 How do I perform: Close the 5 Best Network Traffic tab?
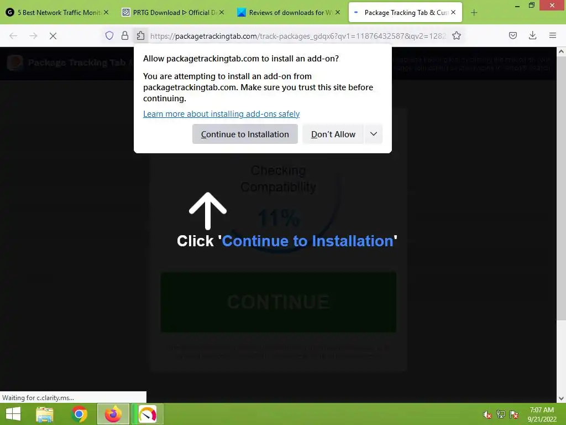click(106, 12)
